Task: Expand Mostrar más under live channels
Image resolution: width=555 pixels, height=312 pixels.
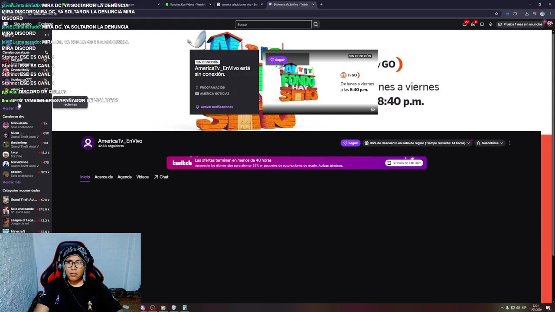Action: [11, 182]
